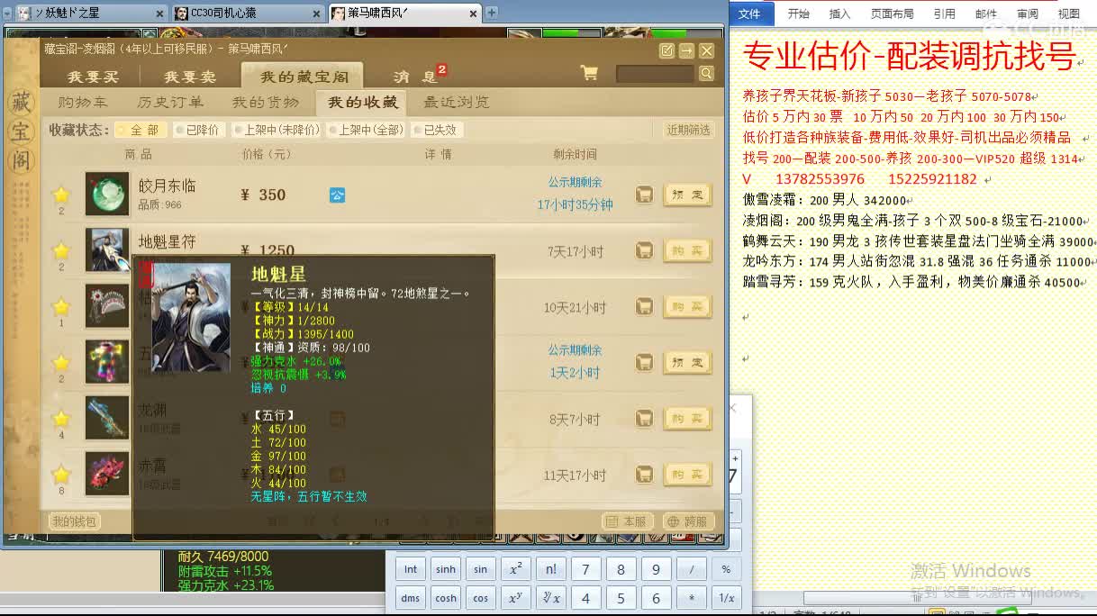Click the magnifier search icon in 藏宝阁
This screenshot has width=1097, height=616.
(x=706, y=74)
